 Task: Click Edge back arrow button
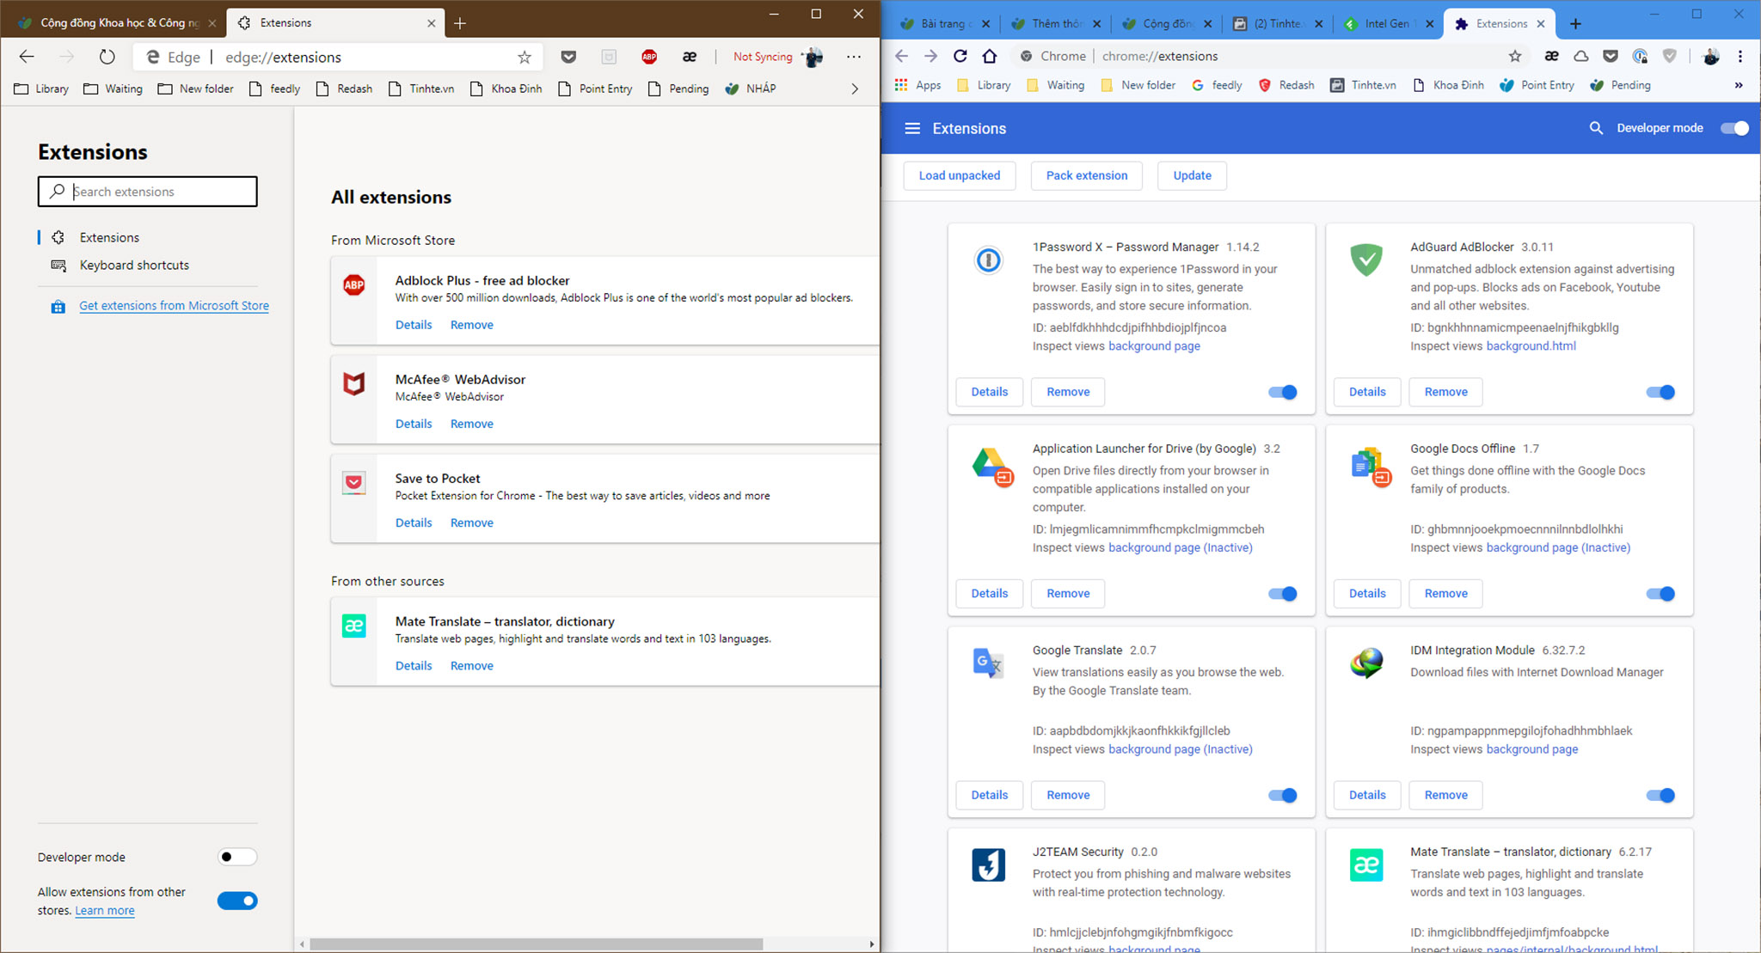click(x=27, y=57)
